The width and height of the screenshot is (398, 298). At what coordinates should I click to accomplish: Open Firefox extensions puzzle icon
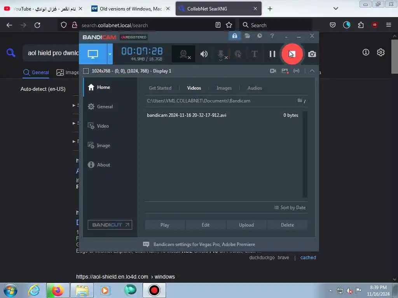tap(361, 25)
